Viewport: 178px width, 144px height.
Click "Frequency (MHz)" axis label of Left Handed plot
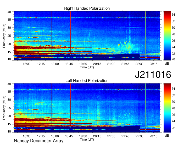(4, 108)
